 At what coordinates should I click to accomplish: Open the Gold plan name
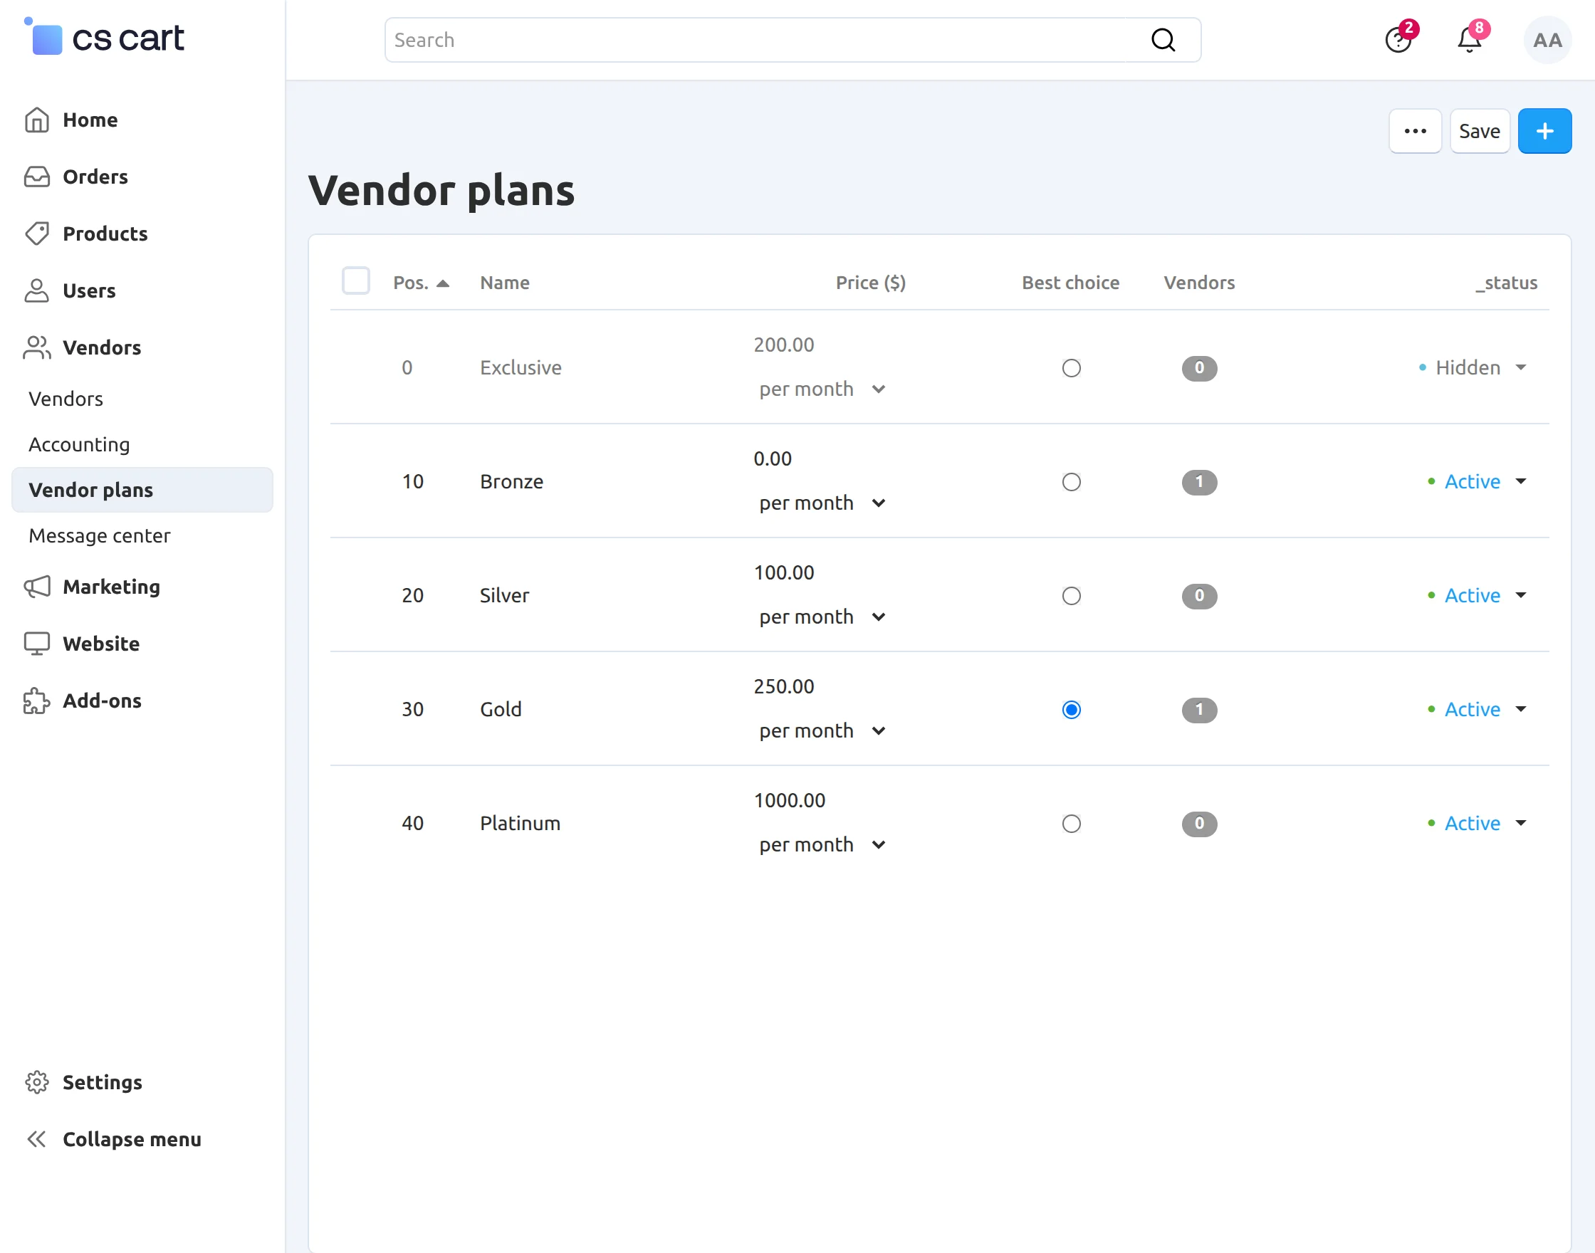point(501,709)
